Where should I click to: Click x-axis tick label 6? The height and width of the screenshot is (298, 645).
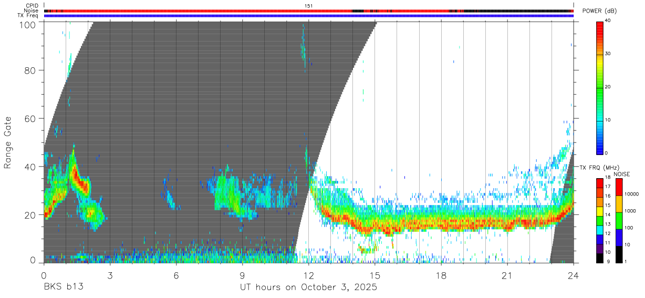176,275
